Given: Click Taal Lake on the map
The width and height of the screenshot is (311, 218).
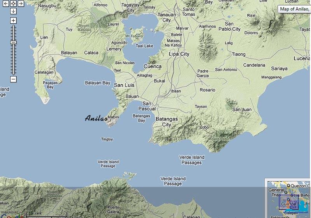Looking at the screenshot, I should 144,46.
